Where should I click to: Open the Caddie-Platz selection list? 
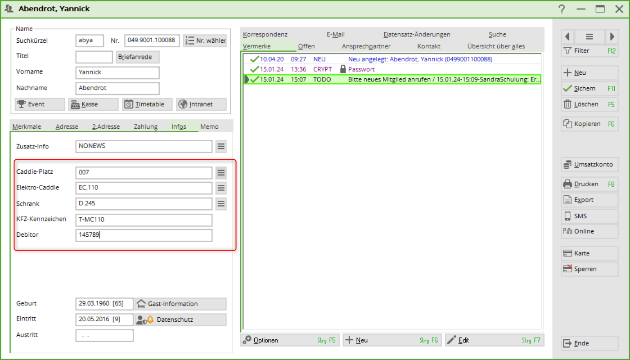[x=220, y=173]
